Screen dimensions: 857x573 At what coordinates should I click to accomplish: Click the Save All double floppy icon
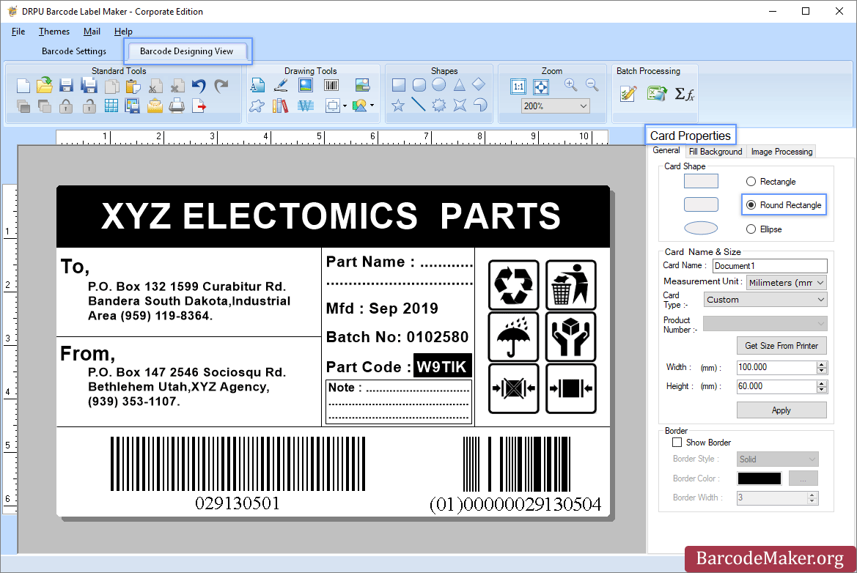click(89, 86)
